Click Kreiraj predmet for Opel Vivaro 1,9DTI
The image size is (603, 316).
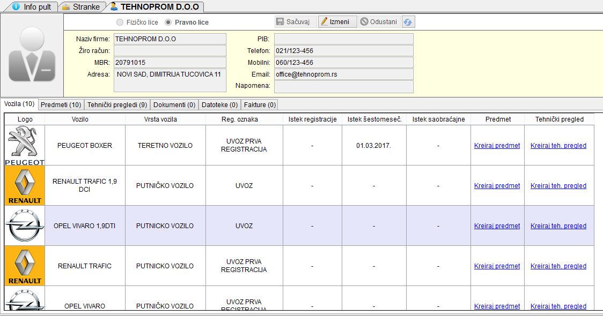pyautogui.click(x=497, y=226)
